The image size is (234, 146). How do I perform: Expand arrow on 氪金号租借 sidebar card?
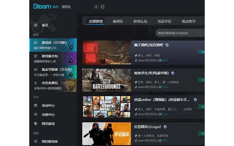tap(71, 74)
